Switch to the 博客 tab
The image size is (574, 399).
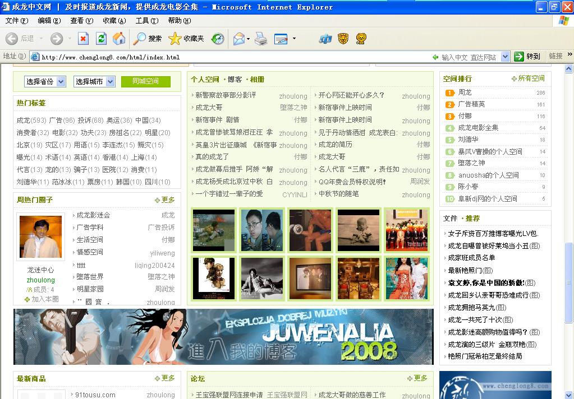(235, 80)
